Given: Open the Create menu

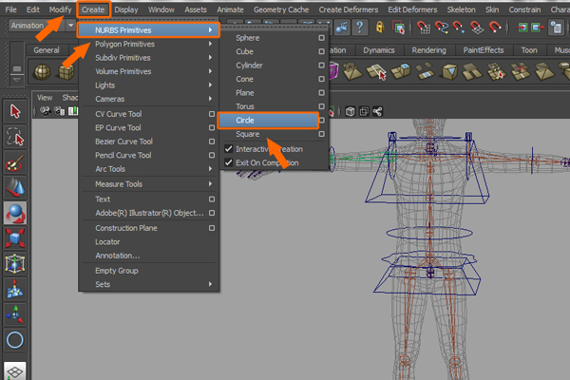Looking at the screenshot, I should (x=93, y=9).
